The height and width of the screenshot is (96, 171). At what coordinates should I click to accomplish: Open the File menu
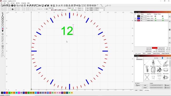click(x=1, y=3)
